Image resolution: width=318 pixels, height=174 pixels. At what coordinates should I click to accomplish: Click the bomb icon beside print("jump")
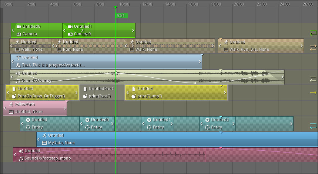pyautogui.click(x=134, y=96)
